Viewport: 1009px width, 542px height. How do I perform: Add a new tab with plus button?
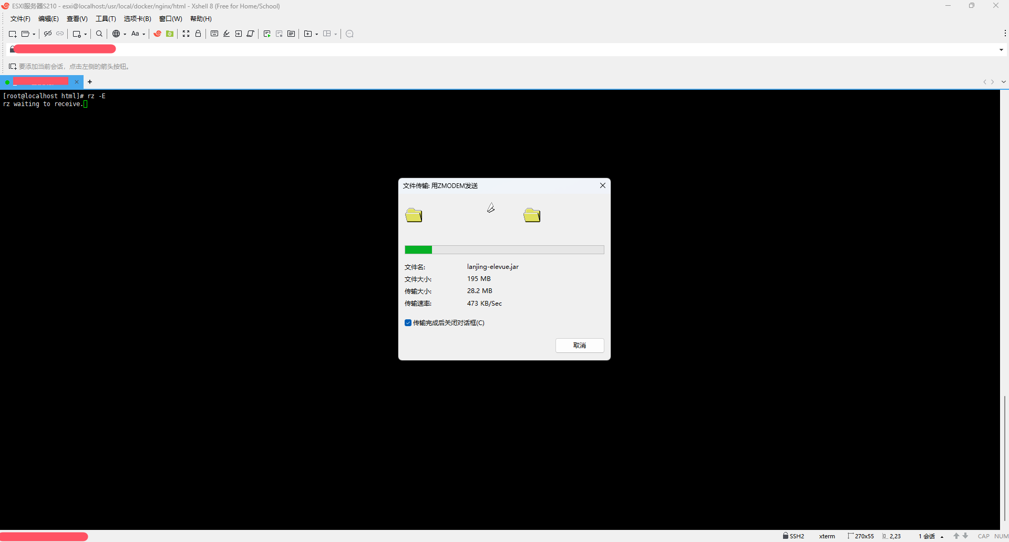click(x=90, y=82)
